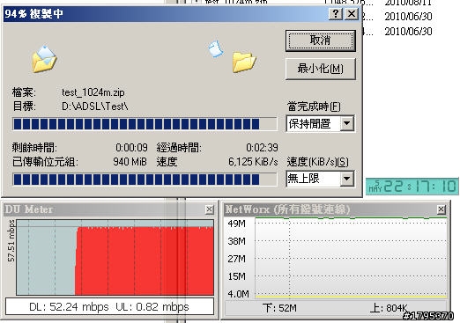This screenshot has width=460, height=323.
Task: Open the 保持閒置 dropdown under 當完成時
Action: (x=346, y=123)
